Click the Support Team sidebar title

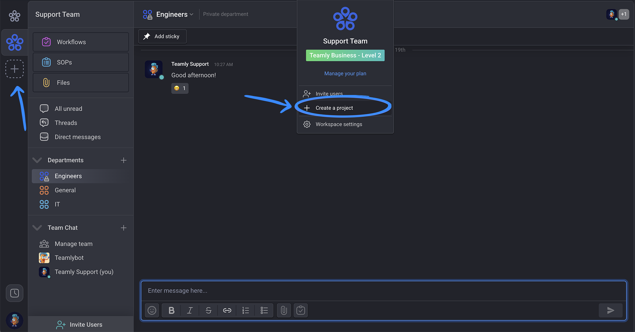[x=58, y=14]
